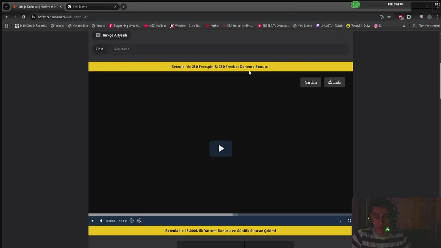
Task: Rewind 15 seconds icon in player
Action: click(x=132, y=221)
